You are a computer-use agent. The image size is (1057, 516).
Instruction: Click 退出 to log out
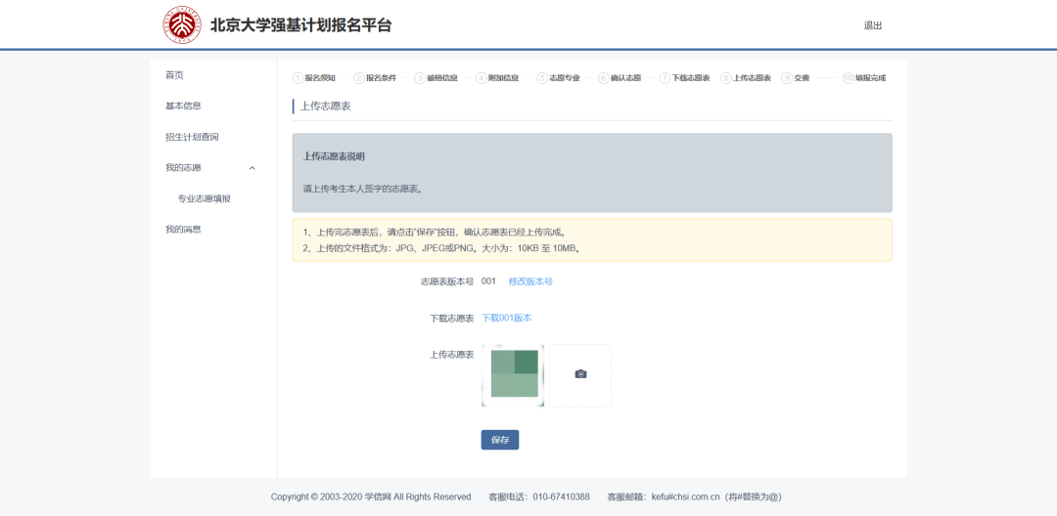(873, 25)
